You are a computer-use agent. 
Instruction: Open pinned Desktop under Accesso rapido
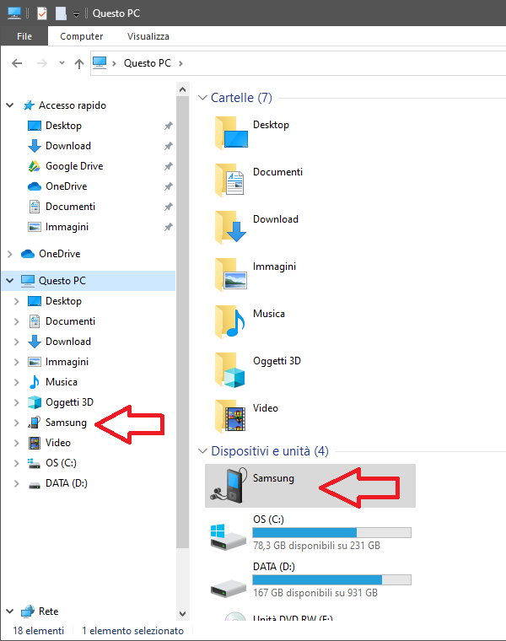(x=63, y=126)
